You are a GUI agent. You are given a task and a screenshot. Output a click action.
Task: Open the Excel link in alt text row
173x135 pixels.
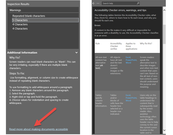(x=128, y=57)
